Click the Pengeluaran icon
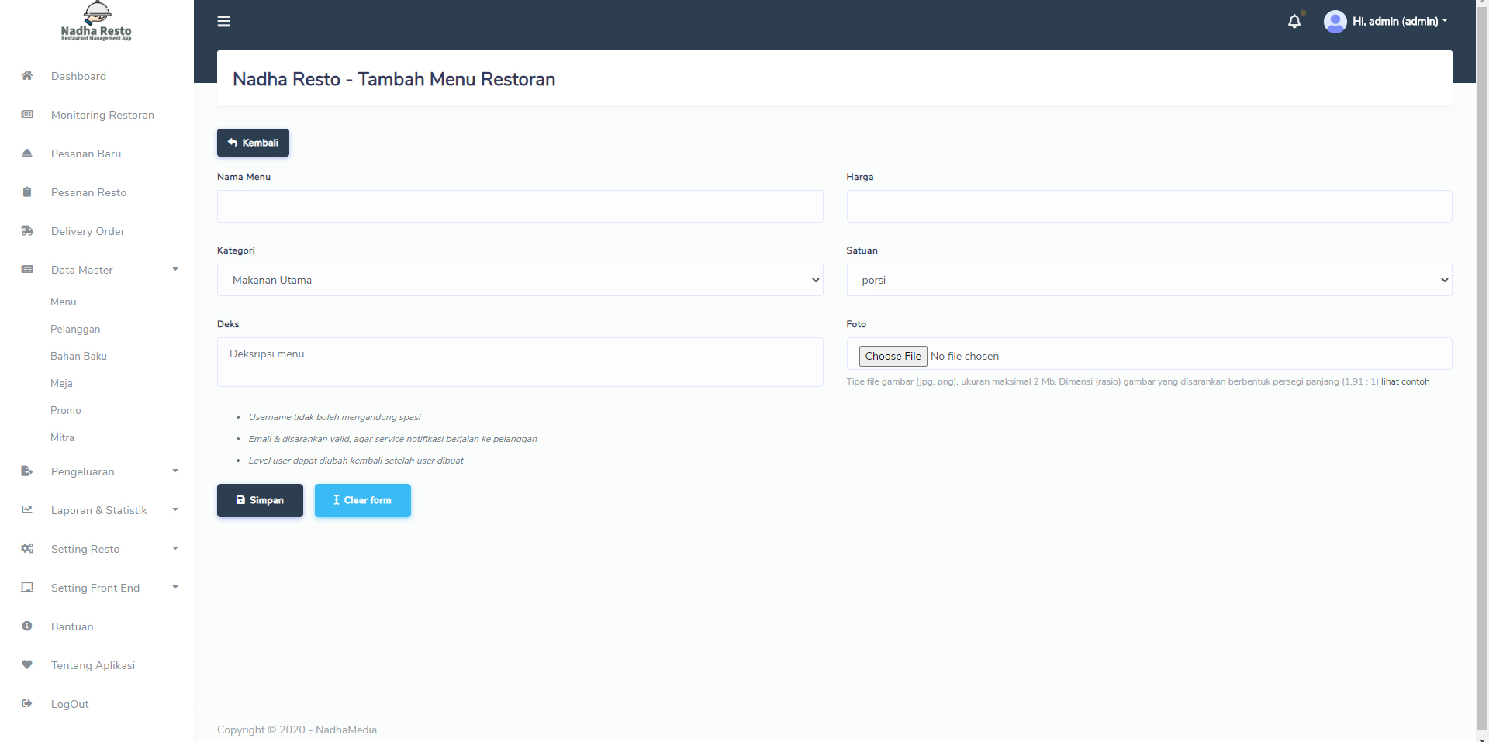This screenshot has height=742, width=1489. [27, 471]
